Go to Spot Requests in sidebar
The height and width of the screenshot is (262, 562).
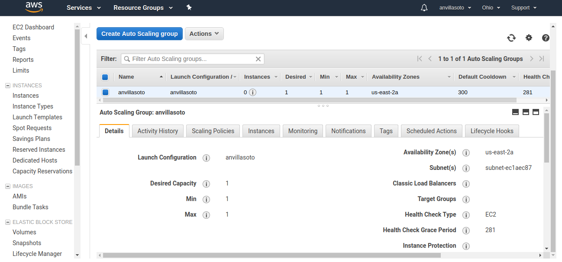click(32, 128)
